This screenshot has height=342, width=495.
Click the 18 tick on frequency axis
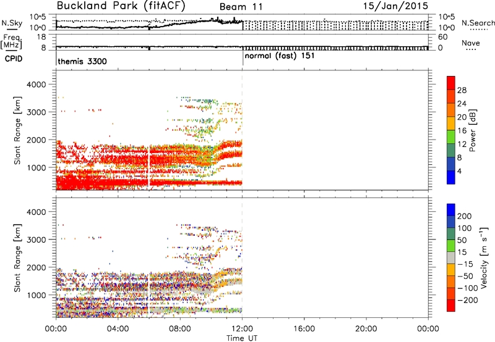(41, 37)
